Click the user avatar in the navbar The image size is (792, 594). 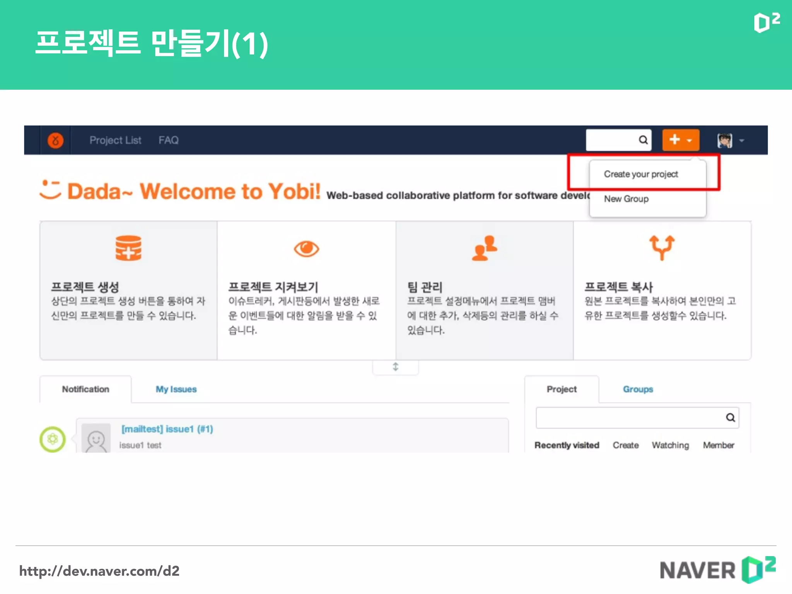[725, 140]
